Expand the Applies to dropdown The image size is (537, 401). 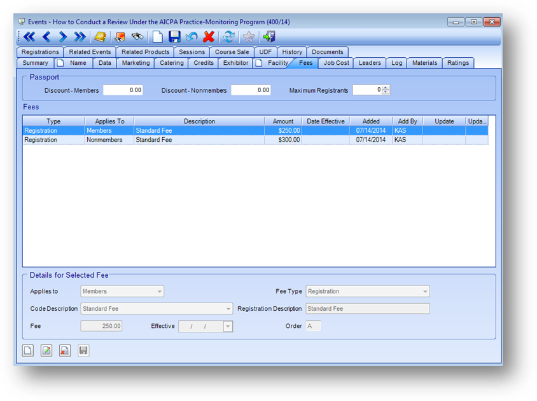(159, 292)
